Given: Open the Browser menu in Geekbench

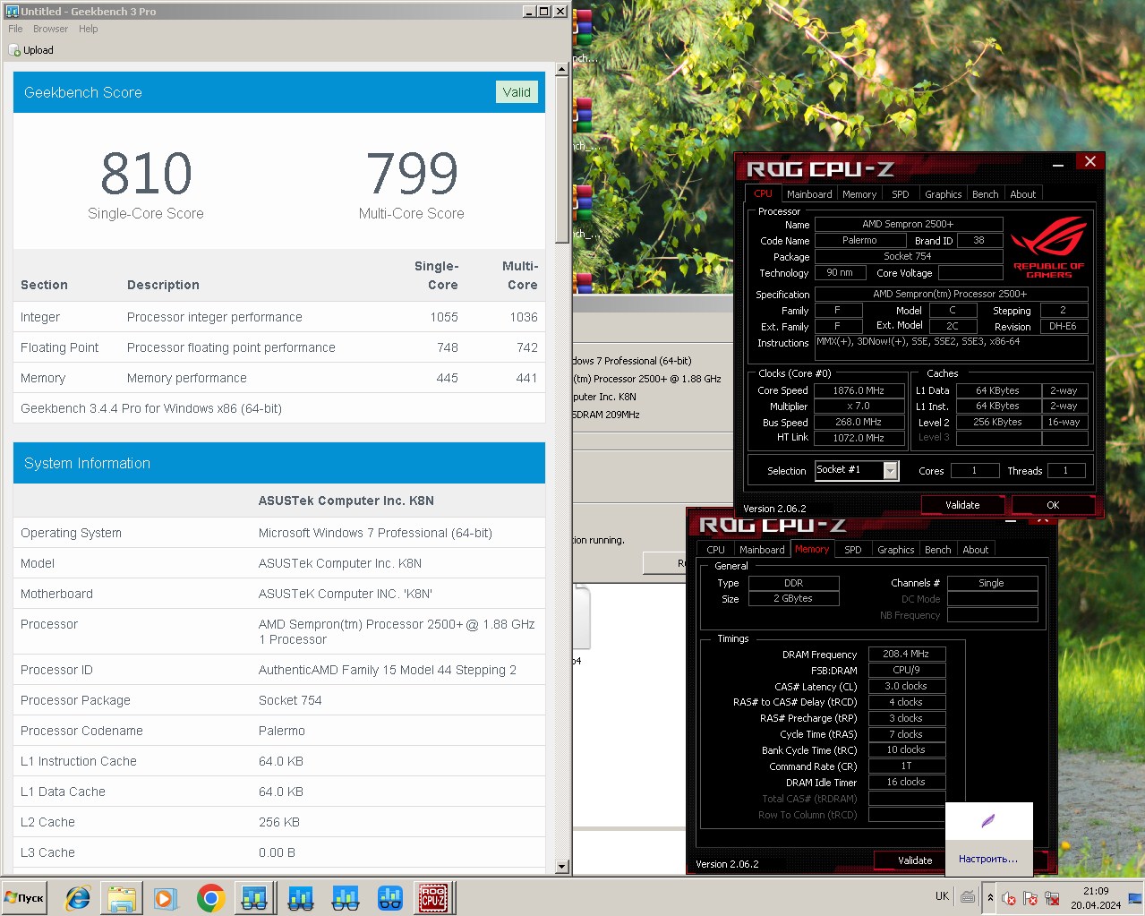Looking at the screenshot, I should click(x=50, y=29).
